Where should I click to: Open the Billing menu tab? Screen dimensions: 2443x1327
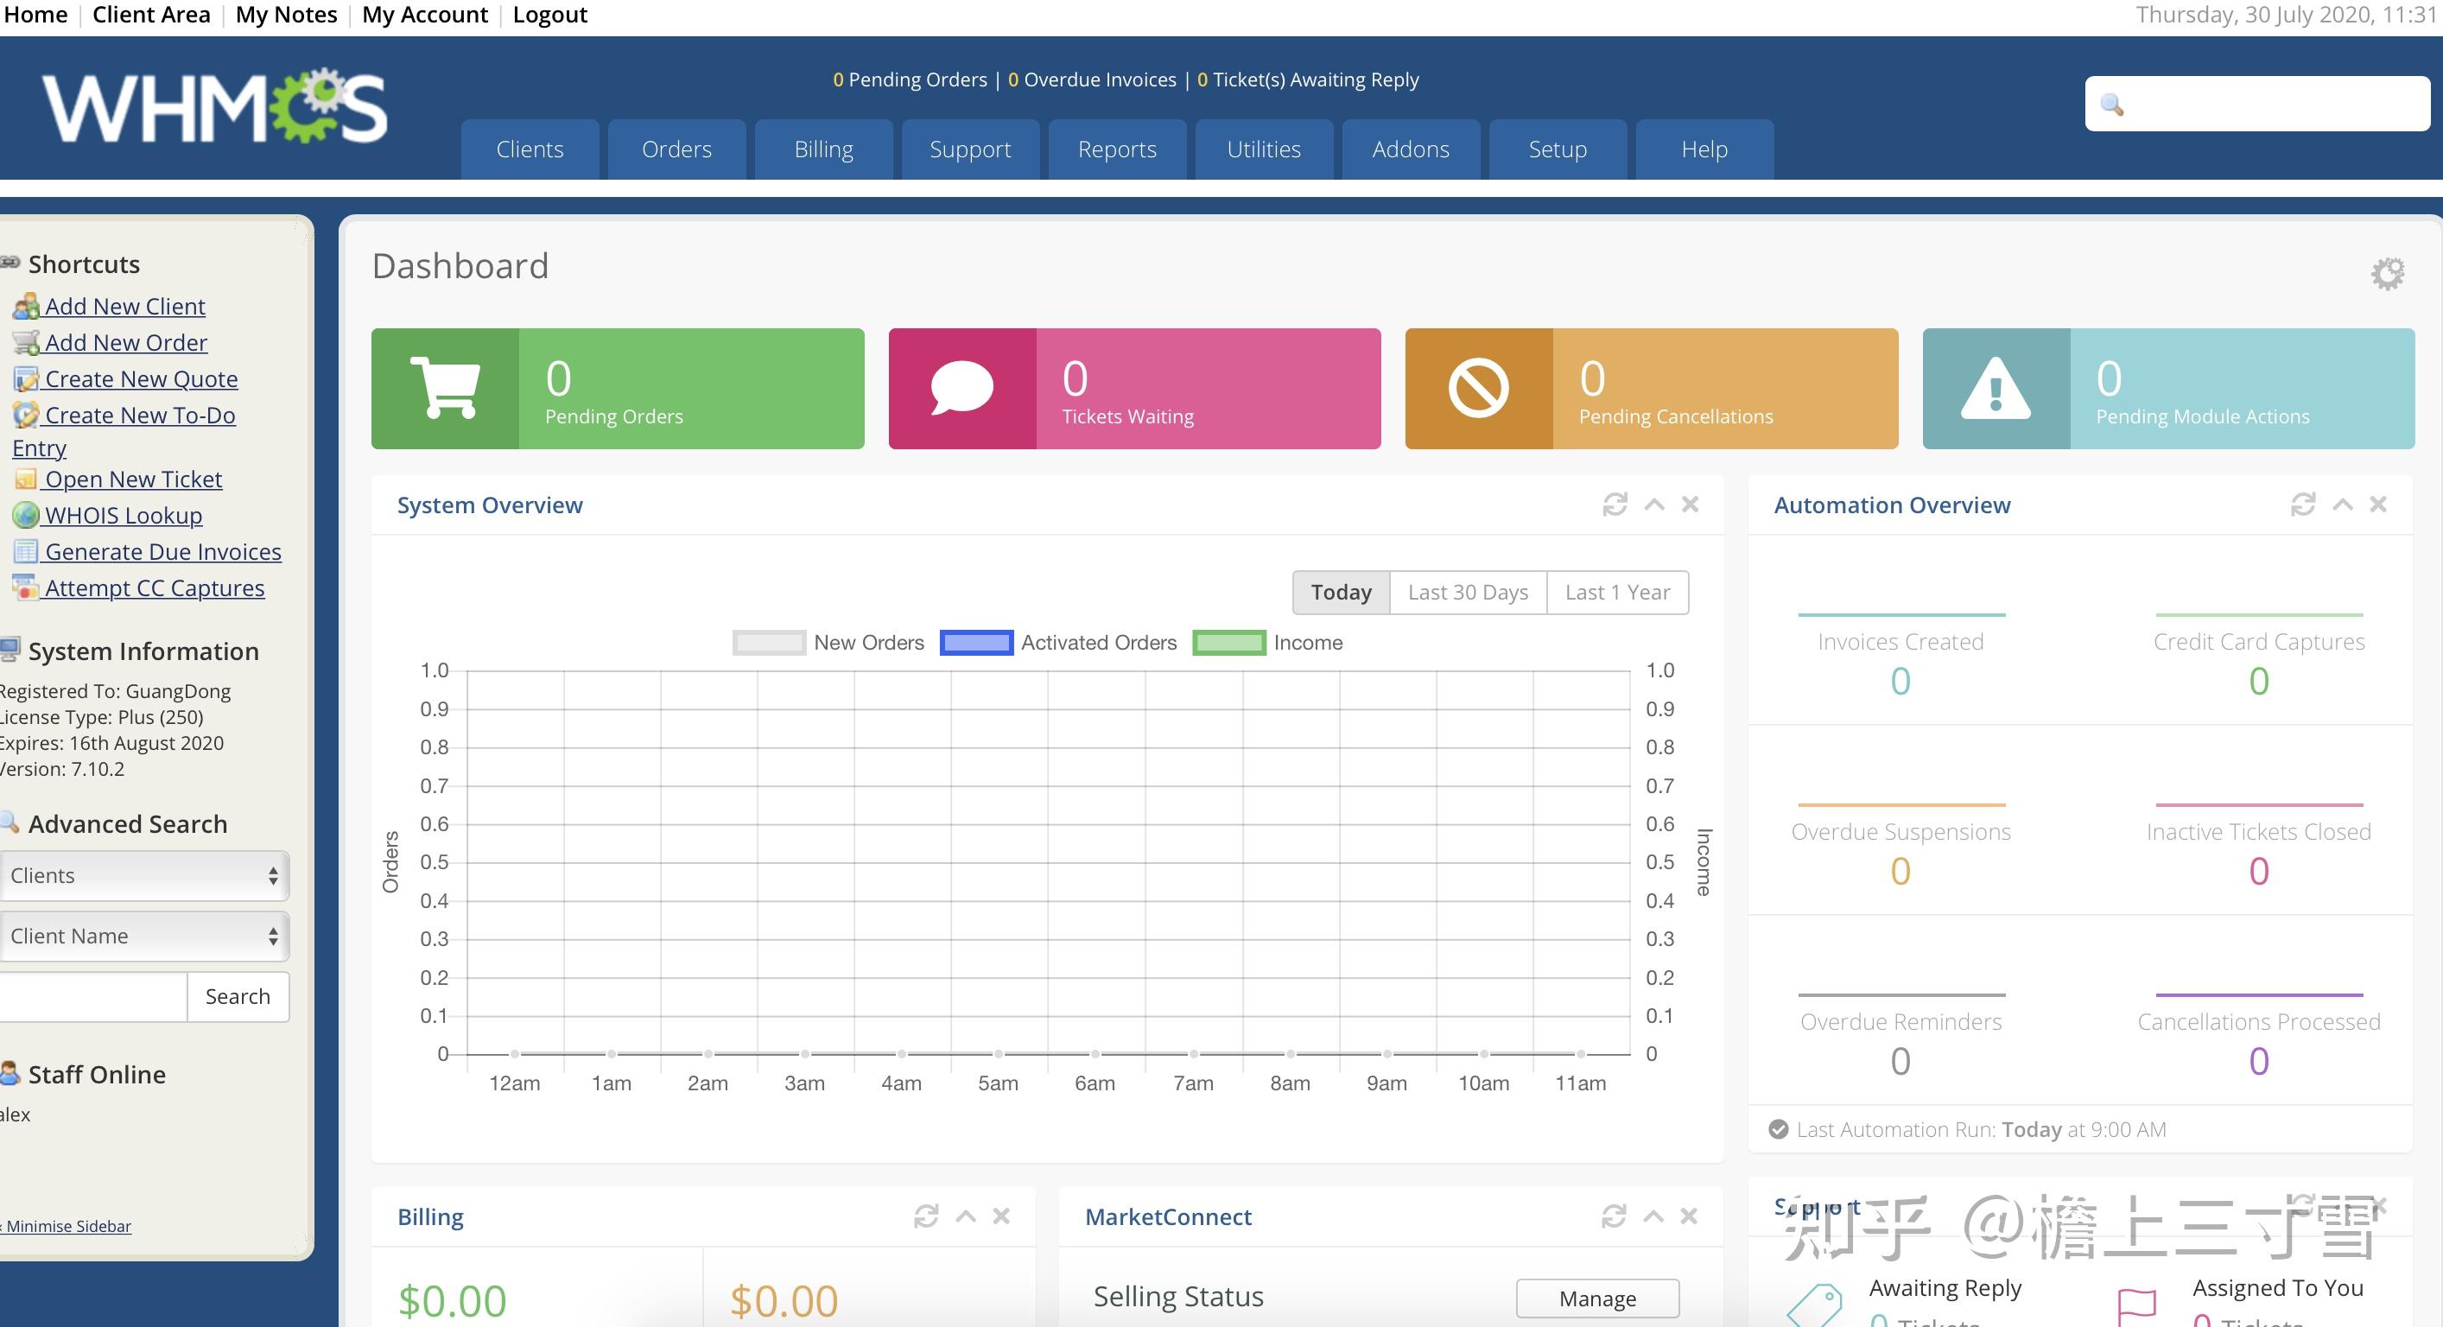[x=823, y=149]
